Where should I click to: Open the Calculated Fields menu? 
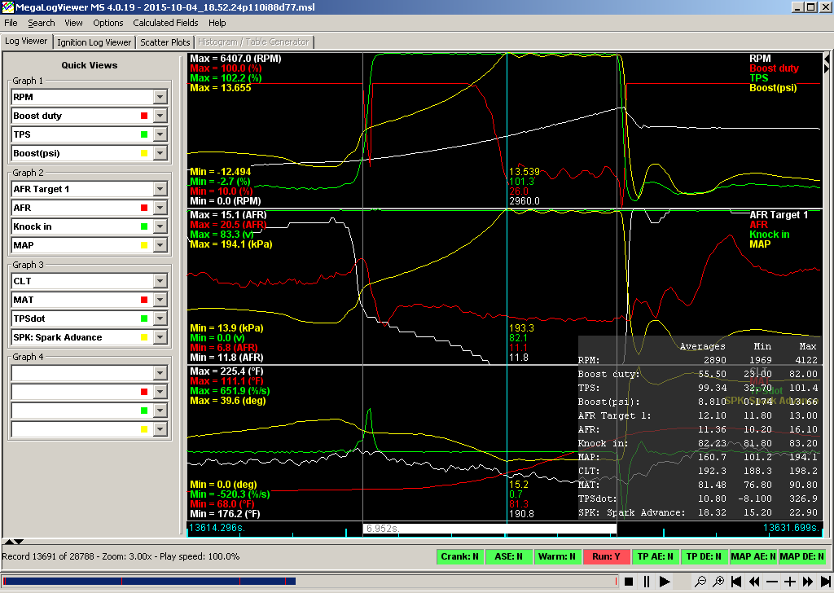point(165,23)
